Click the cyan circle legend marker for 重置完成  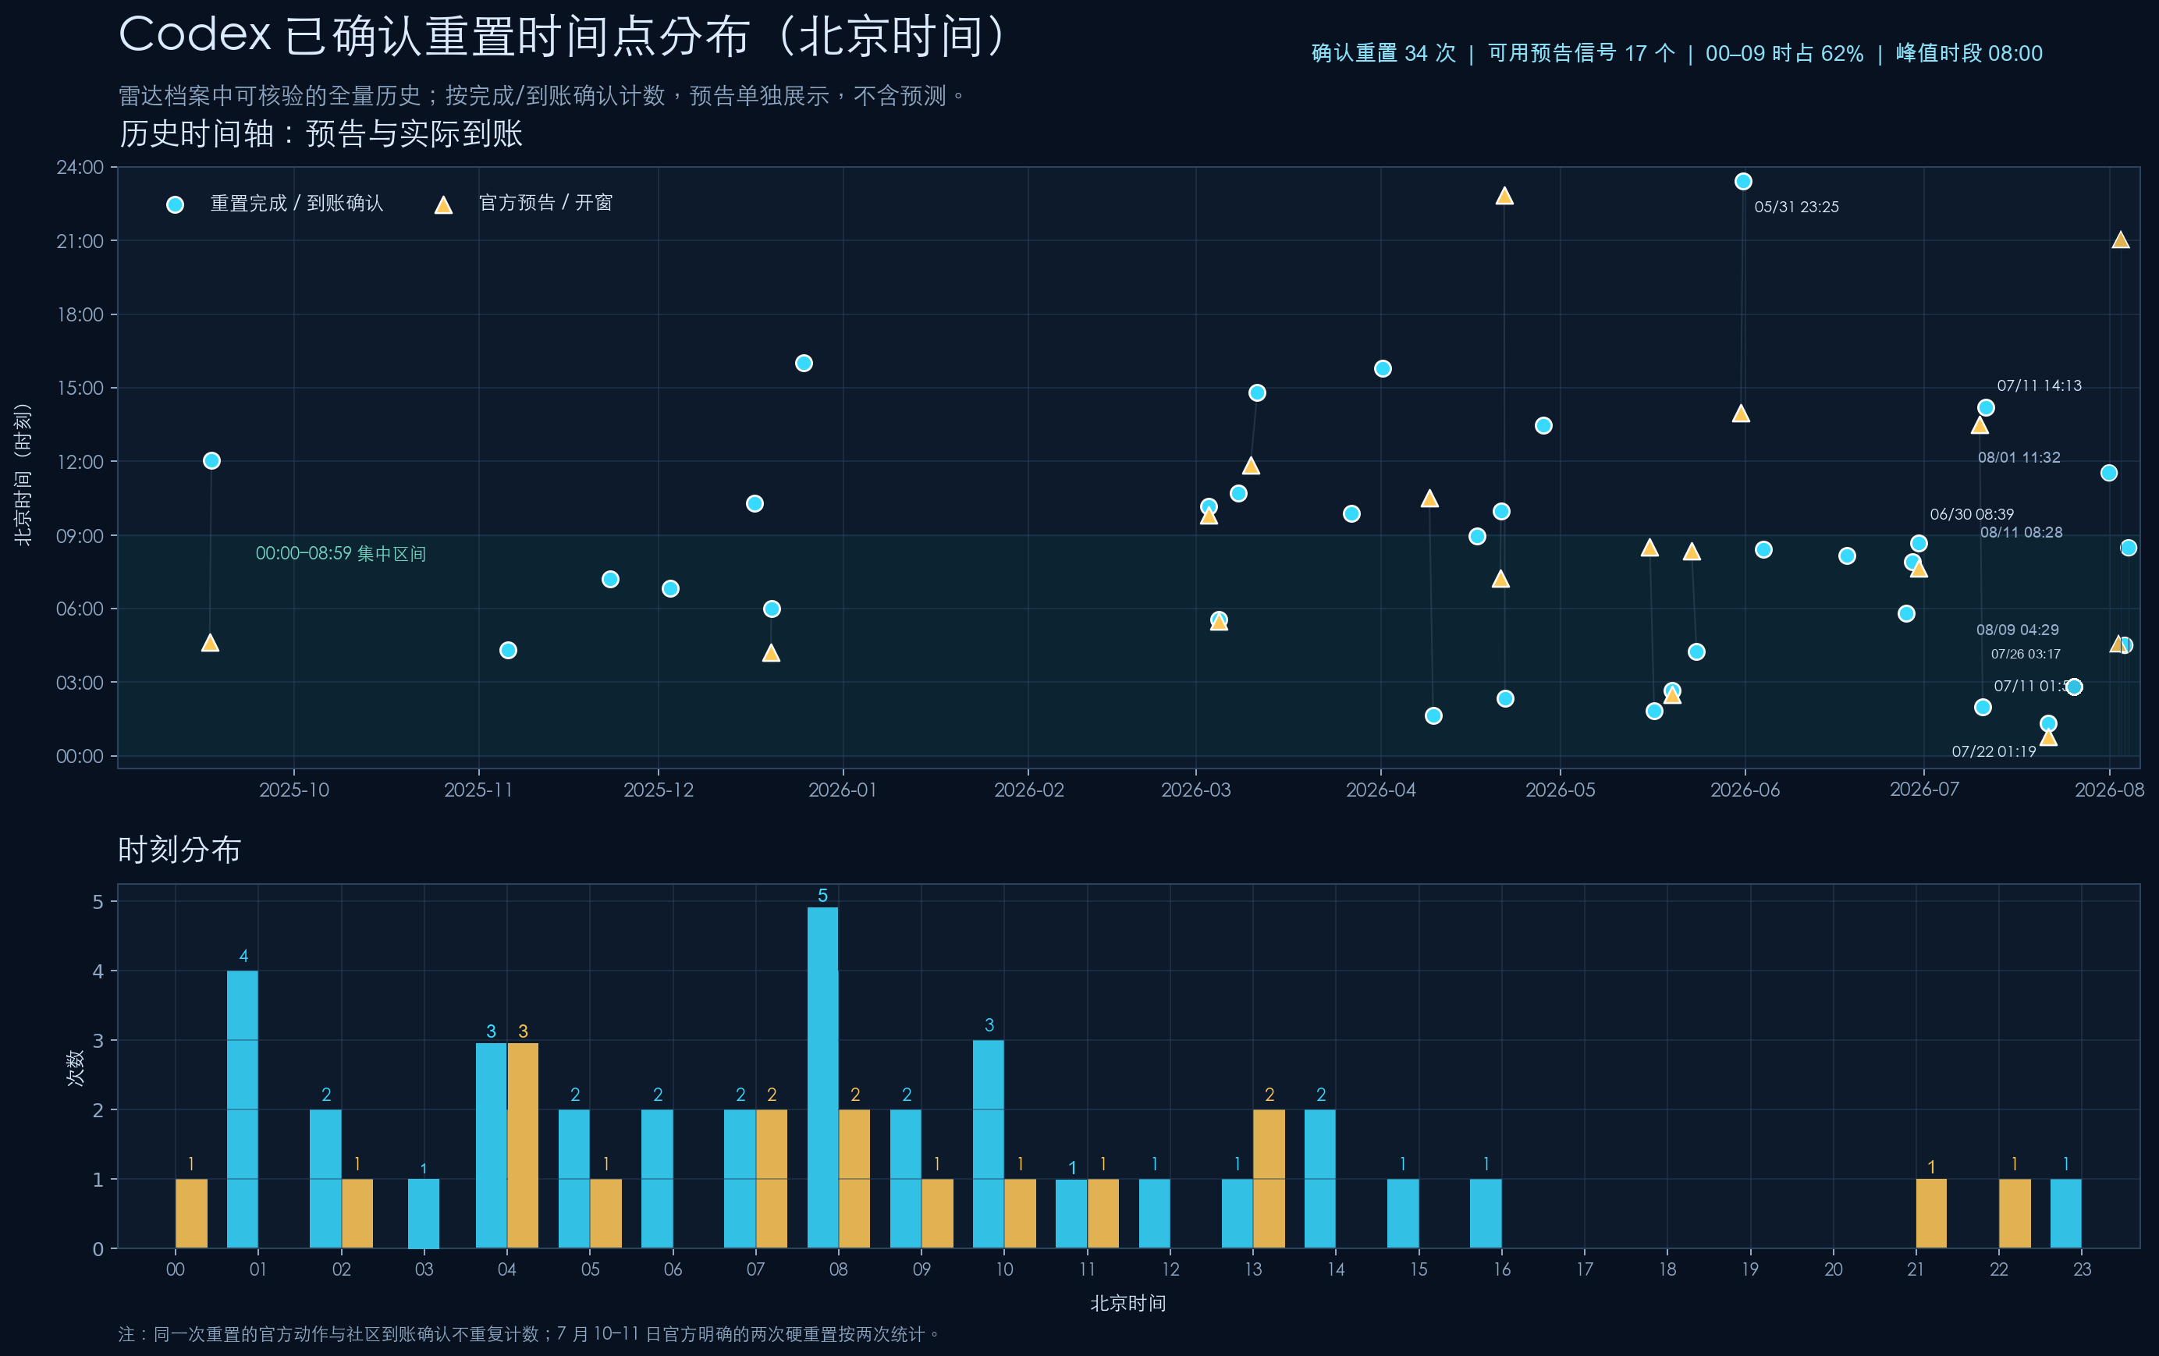click(x=175, y=204)
